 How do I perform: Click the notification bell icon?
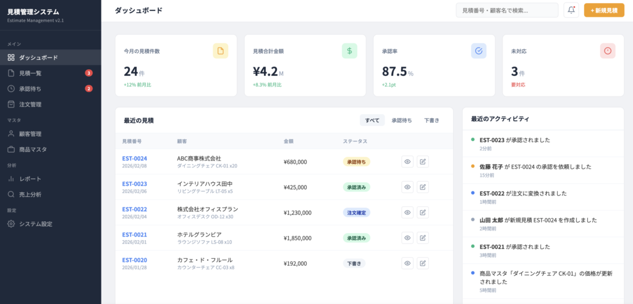click(571, 11)
